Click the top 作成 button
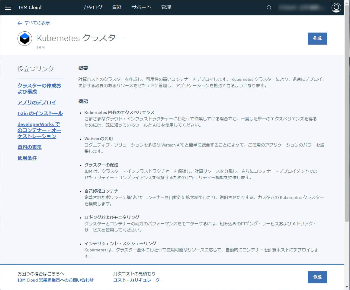 tap(317, 39)
